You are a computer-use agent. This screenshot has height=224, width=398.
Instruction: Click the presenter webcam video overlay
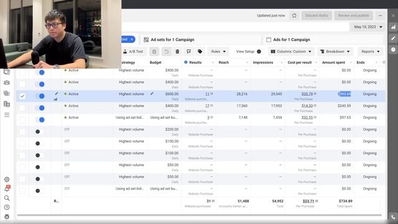pos(61,34)
